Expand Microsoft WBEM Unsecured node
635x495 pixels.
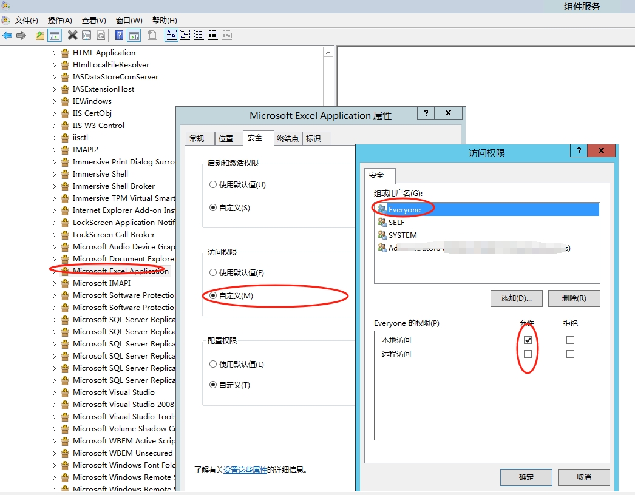54,453
